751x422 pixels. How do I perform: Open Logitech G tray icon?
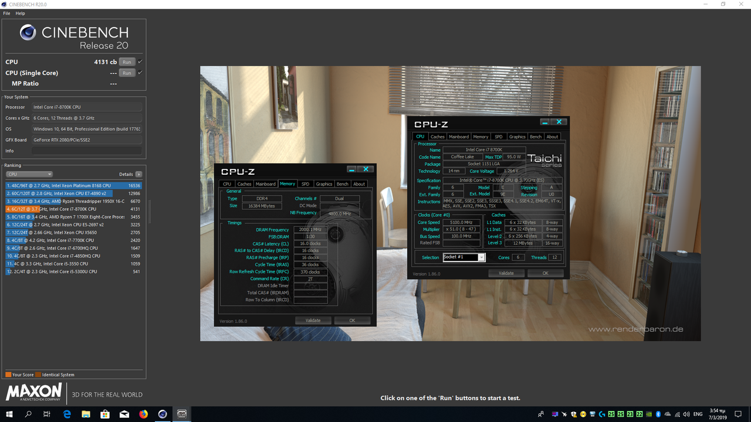coord(602,414)
